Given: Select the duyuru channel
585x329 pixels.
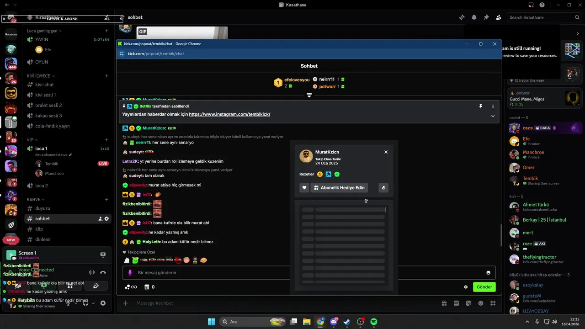Looking at the screenshot, I should click(43, 208).
